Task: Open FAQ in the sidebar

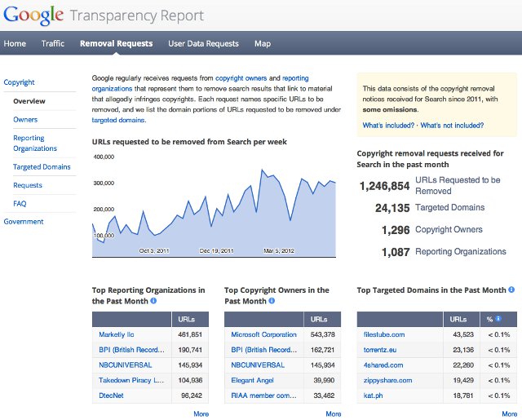Action: [20, 203]
